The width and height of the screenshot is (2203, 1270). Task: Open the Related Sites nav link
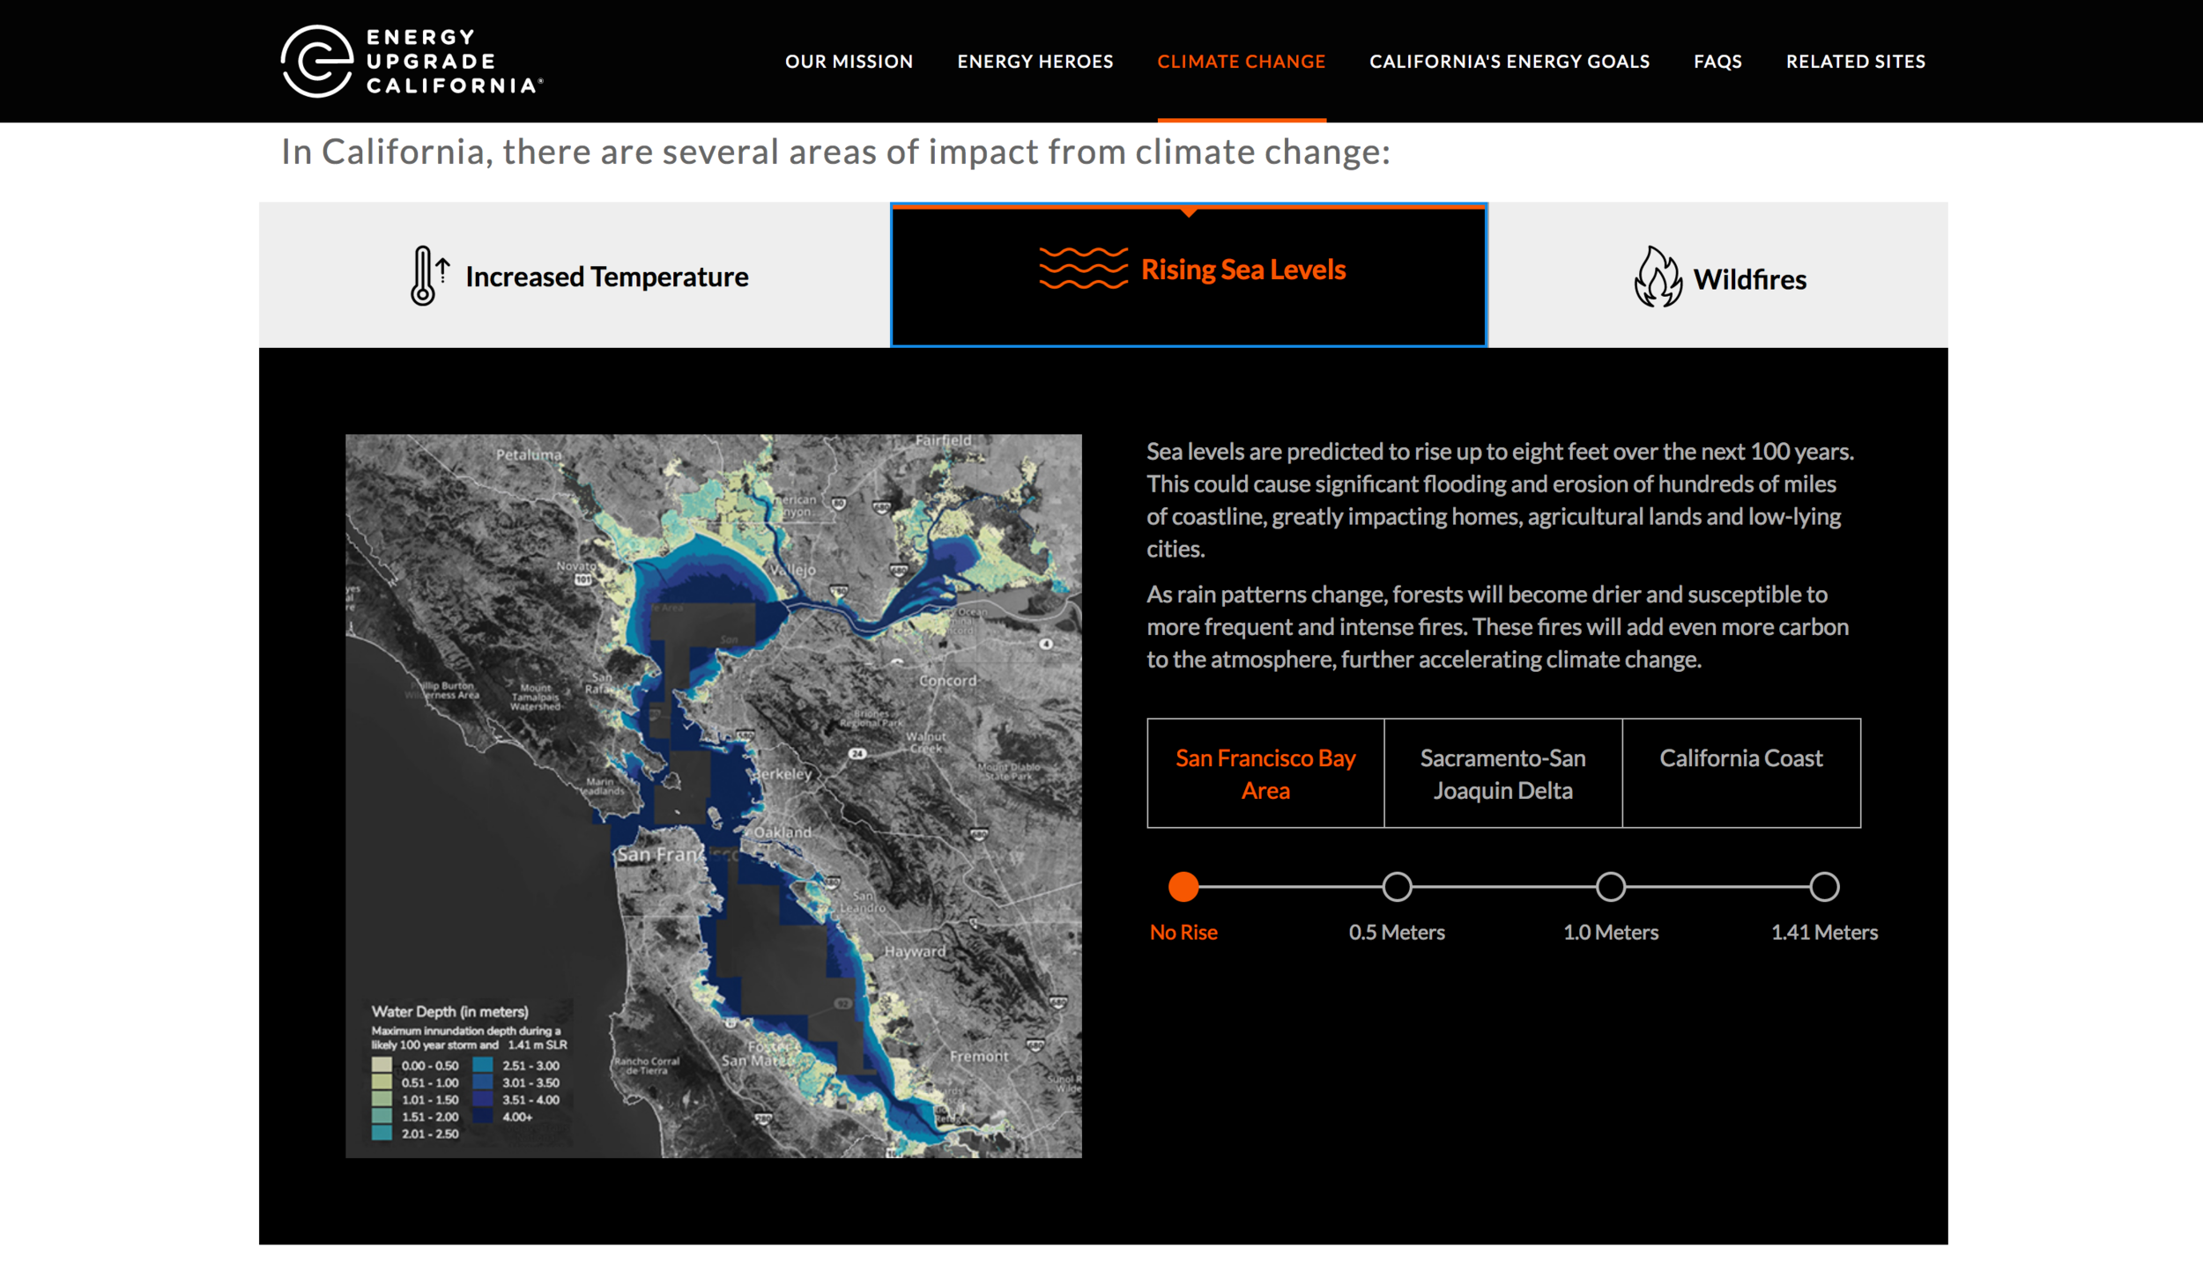click(x=1855, y=62)
